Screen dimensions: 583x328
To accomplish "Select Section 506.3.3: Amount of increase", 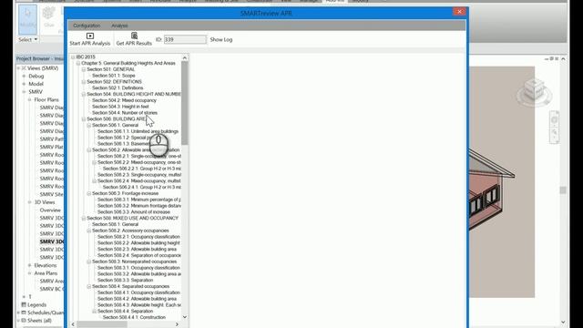I will pos(134,212).
